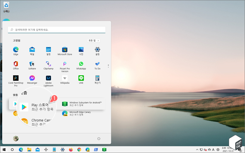Open the Wikipedia pinned app
Viewport: 245px width, 153px height.
pos(65,80)
